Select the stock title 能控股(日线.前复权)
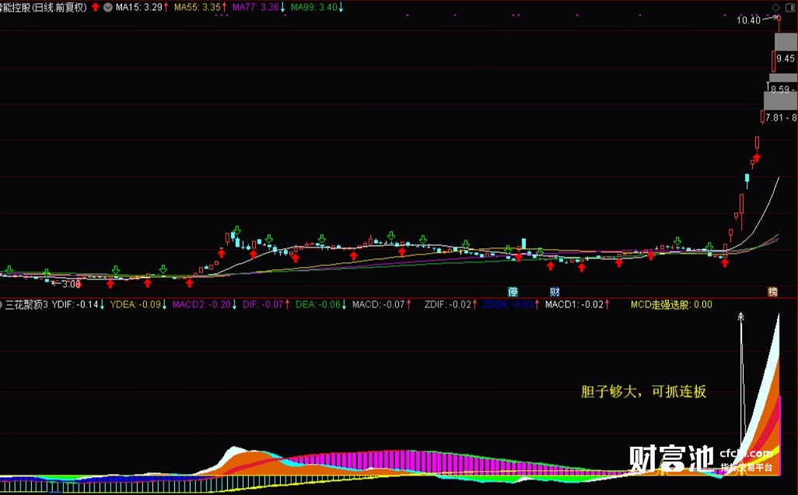Viewport: 798px width, 495px height. point(44,7)
